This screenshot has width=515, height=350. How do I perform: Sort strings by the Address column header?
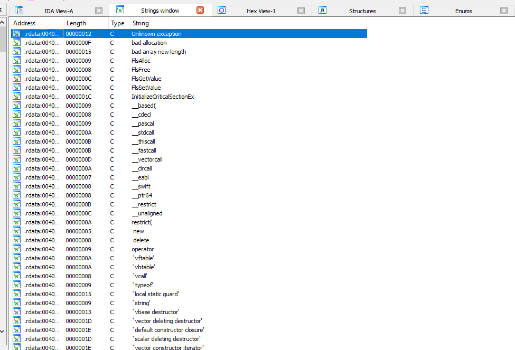(x=24, y=23)
